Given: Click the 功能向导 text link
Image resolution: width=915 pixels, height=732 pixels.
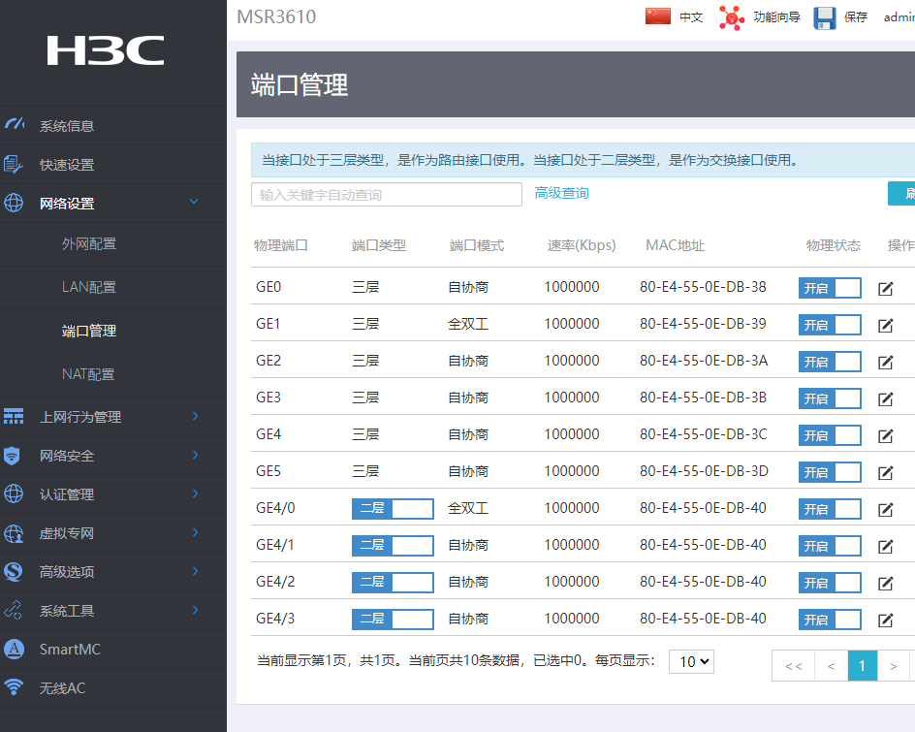Looking at the screenshot, I should point(776,16).
